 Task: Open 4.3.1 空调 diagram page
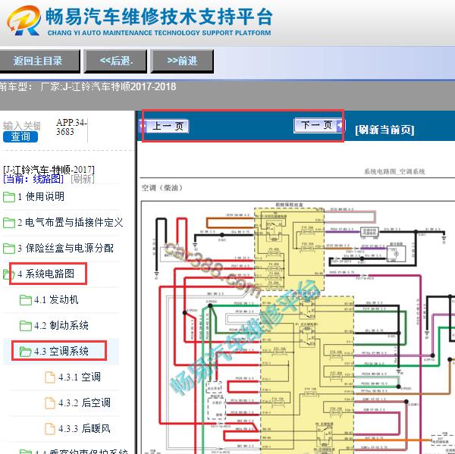pyautogui.click(x=80, y=377)
